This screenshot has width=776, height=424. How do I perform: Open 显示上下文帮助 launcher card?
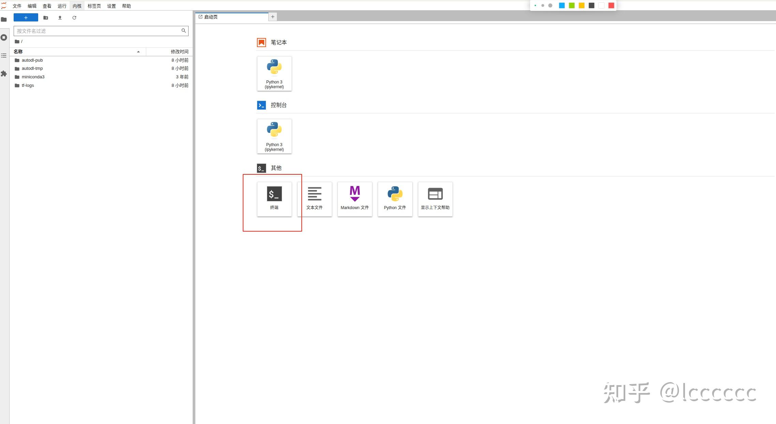(435, 199)
